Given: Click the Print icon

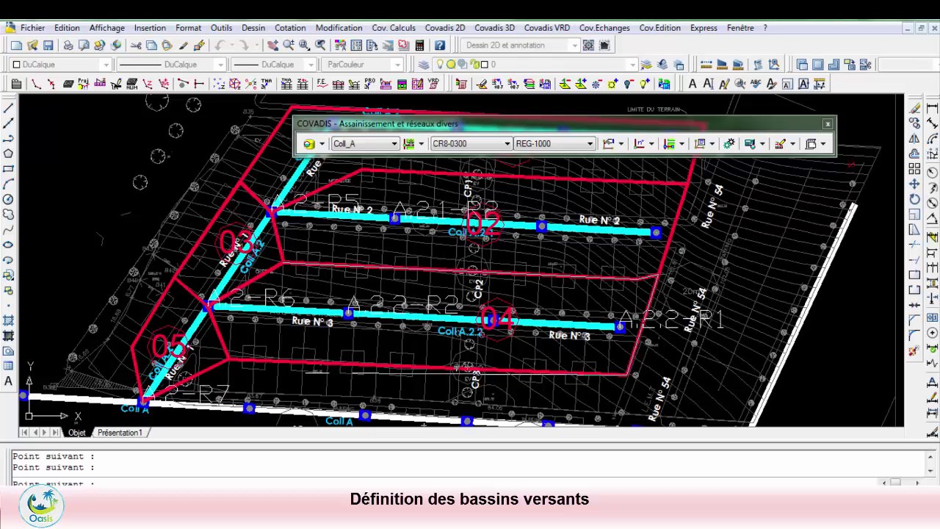Looking at the screenshot, I should coord(68,46).
